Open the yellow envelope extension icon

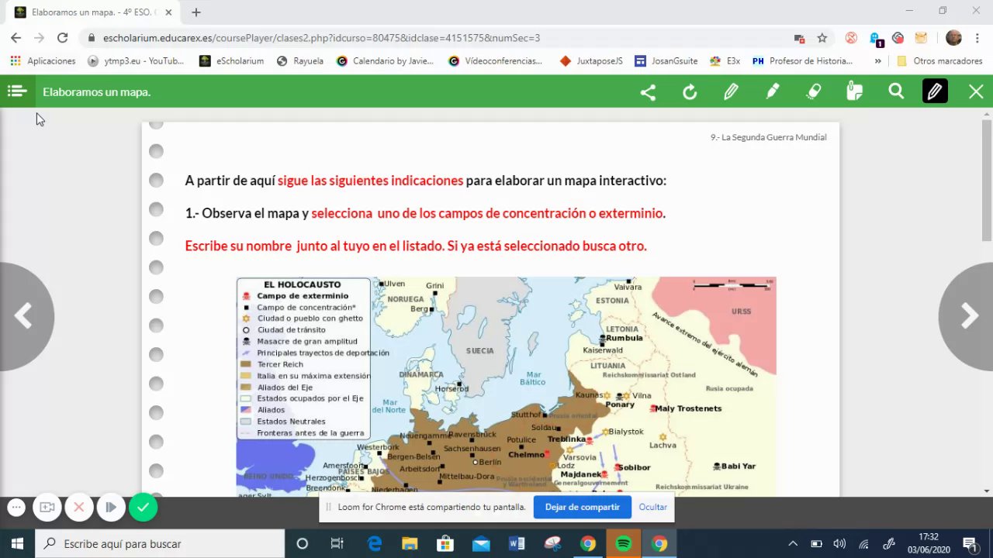pyautogui.click(x=921, y=38)
